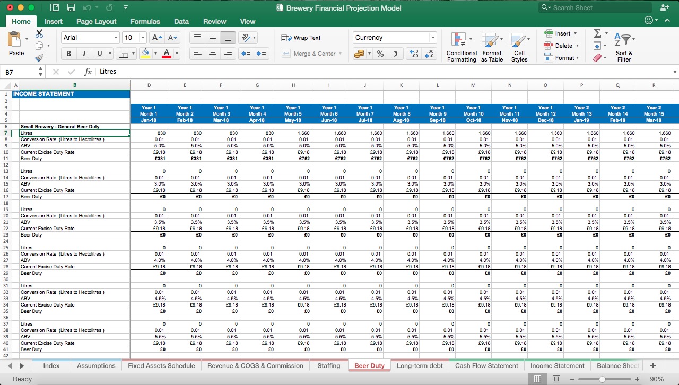679x385 pixels.
Task: Click the Clear eraser icon
Action: (x=598, y=58)
